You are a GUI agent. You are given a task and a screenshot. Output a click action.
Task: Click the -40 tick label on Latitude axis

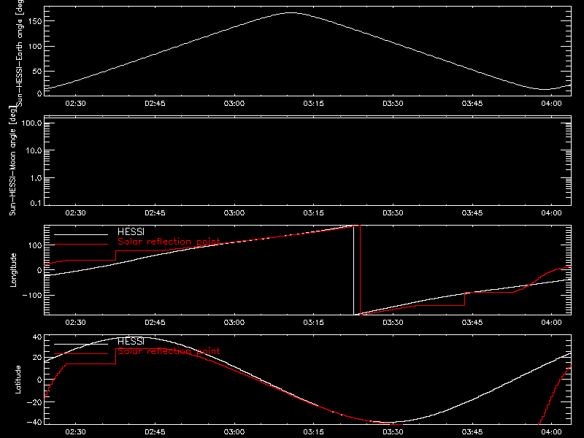click(x=34, y=423)
